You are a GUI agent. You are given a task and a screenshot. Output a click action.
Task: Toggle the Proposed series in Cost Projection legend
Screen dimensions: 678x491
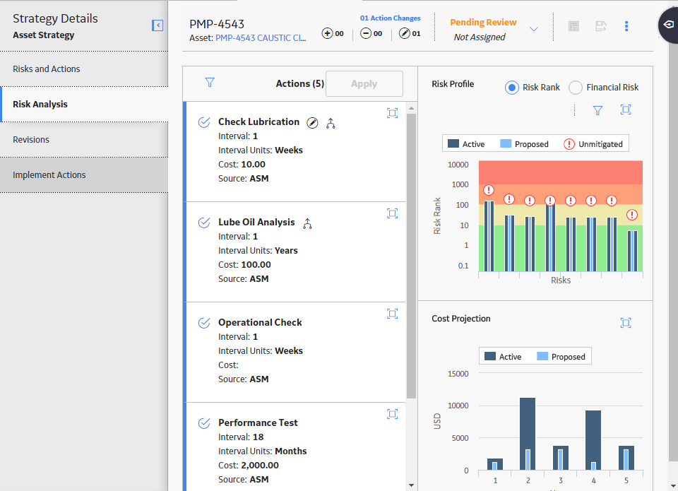click(x=561, y=357)
